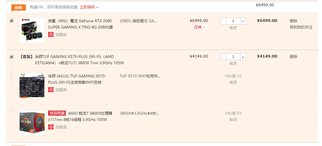Click the service gear icon under Ryzen 3800X processor
The width and height of the screenshot is (322, 146).
click(51, 127)
